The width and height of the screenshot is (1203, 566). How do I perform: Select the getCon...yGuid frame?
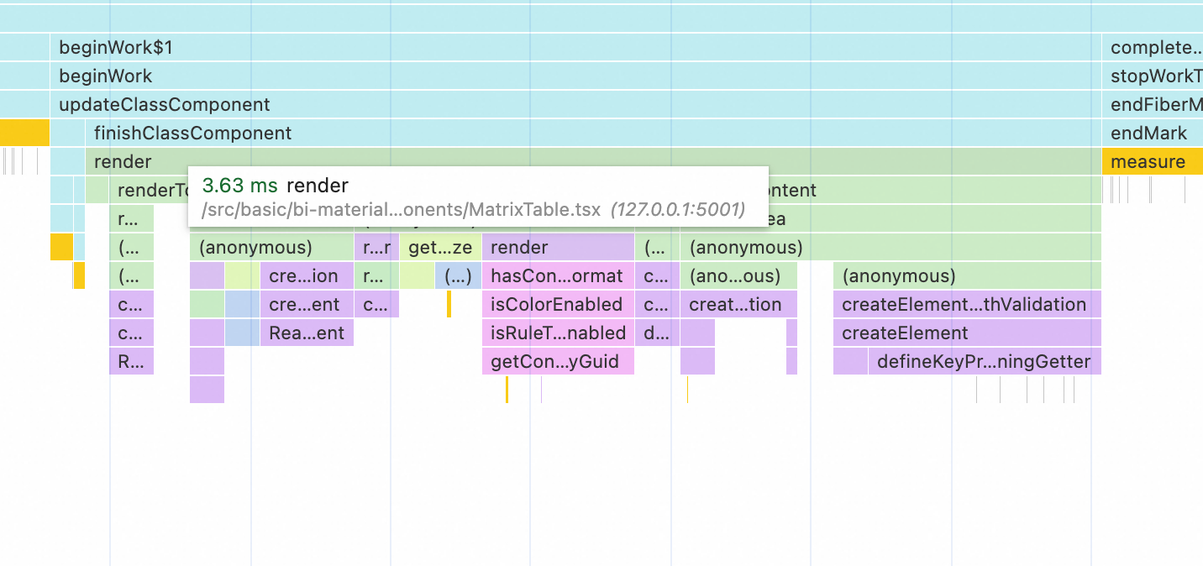point(558,362)
